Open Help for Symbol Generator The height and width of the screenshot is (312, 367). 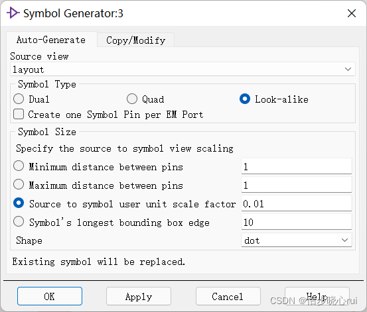317,296
